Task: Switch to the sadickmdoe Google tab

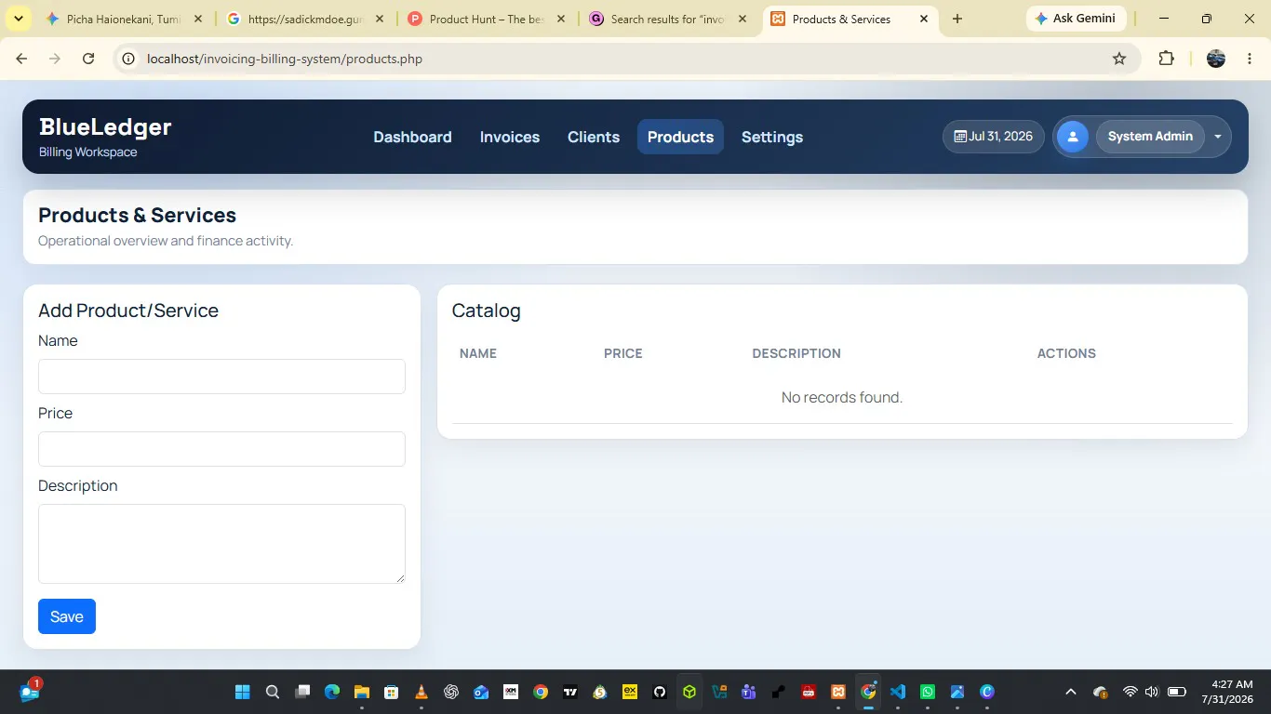Action: (x=305, y=19)
